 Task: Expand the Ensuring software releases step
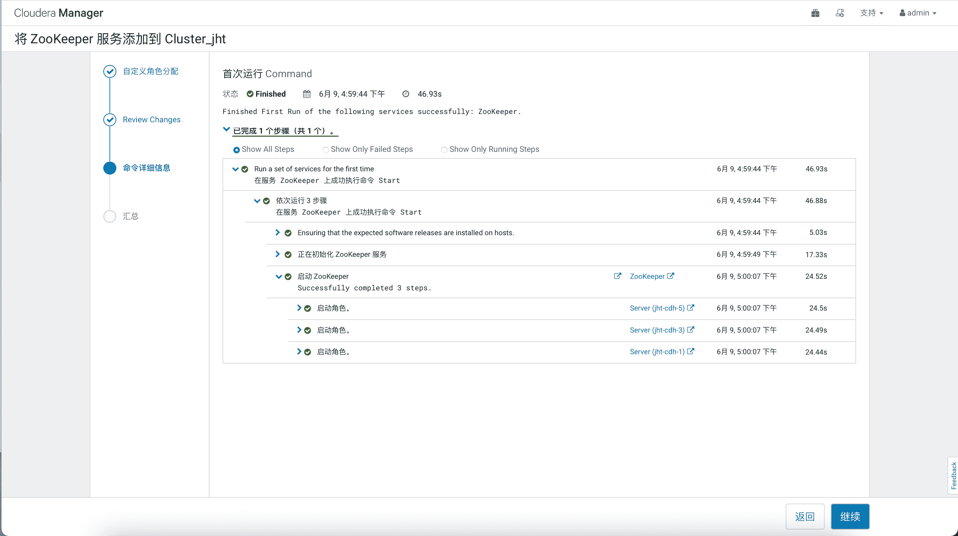(x=277, y=233)
